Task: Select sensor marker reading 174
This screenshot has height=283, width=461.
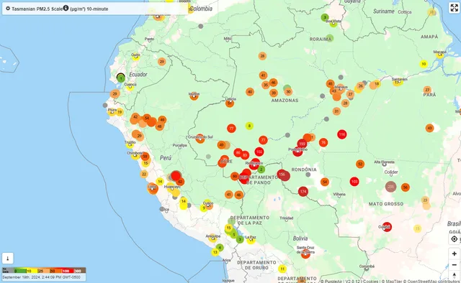Action: [303, 192]
